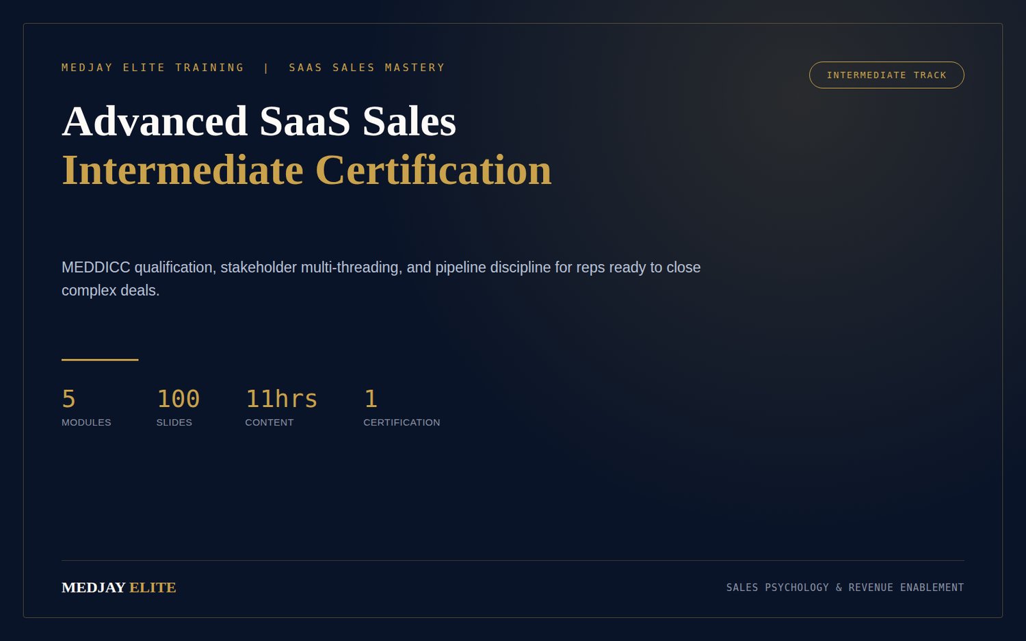1026x641 pixels.
Task: Click the Intermediate Track badge
Action: click(x=886, y=75)
